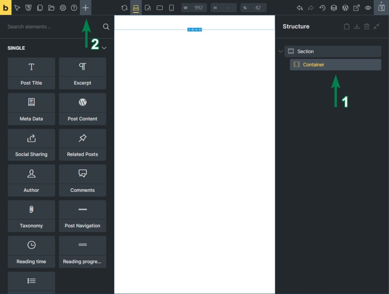The width and height of the screenshot is (389, 294).
Task: Click the WordPress dashboard icon
Action: coord(345,8)
